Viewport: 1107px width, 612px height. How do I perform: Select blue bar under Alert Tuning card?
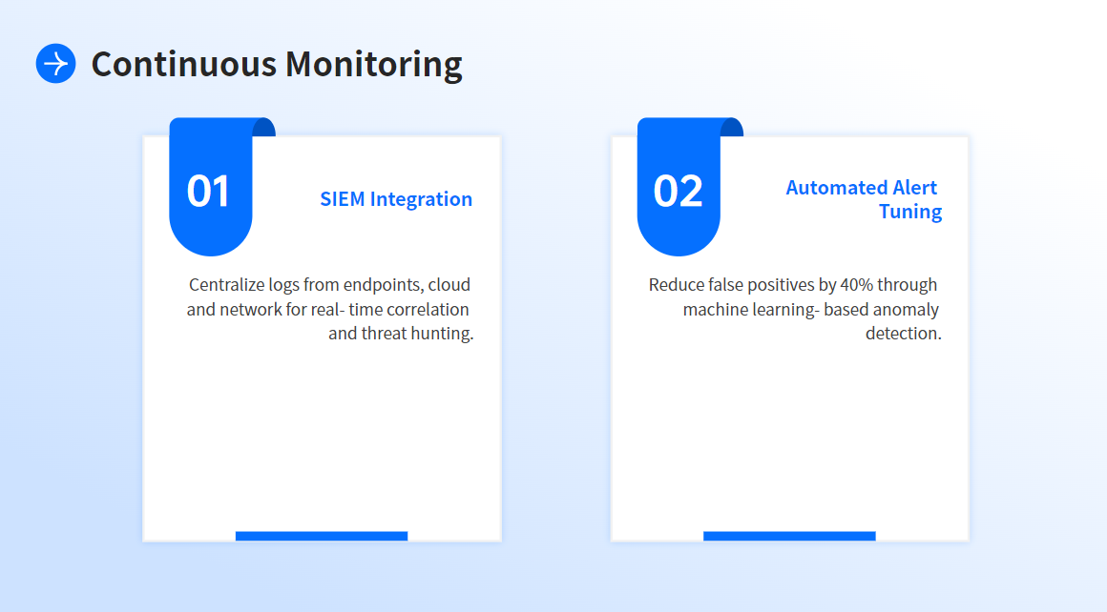point(789,536)
